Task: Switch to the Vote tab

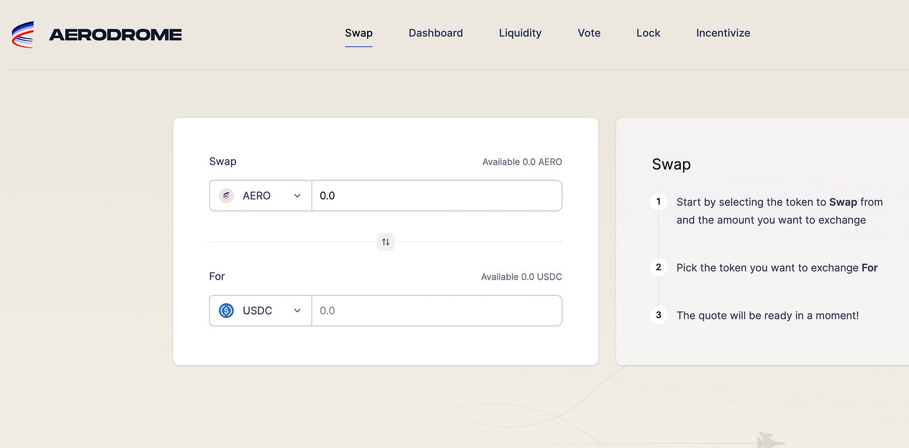Action: click(589, 33)
